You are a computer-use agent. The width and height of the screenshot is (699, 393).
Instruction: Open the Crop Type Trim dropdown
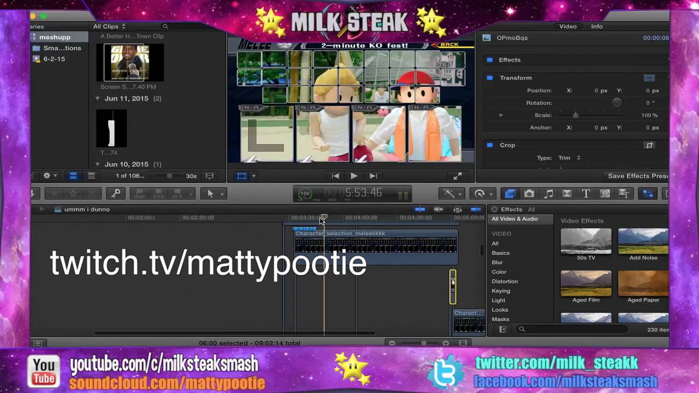570,158
